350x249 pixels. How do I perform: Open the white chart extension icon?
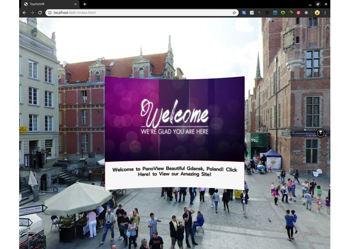pyautogui.click(x=252, y=13)
